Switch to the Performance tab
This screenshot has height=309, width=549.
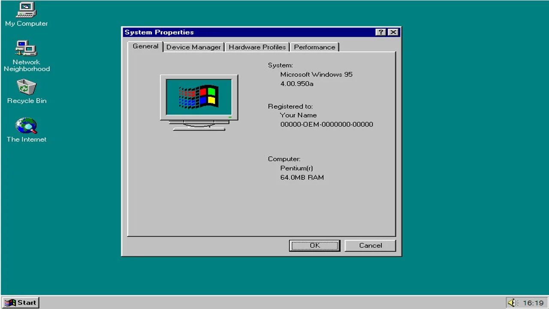314,47
